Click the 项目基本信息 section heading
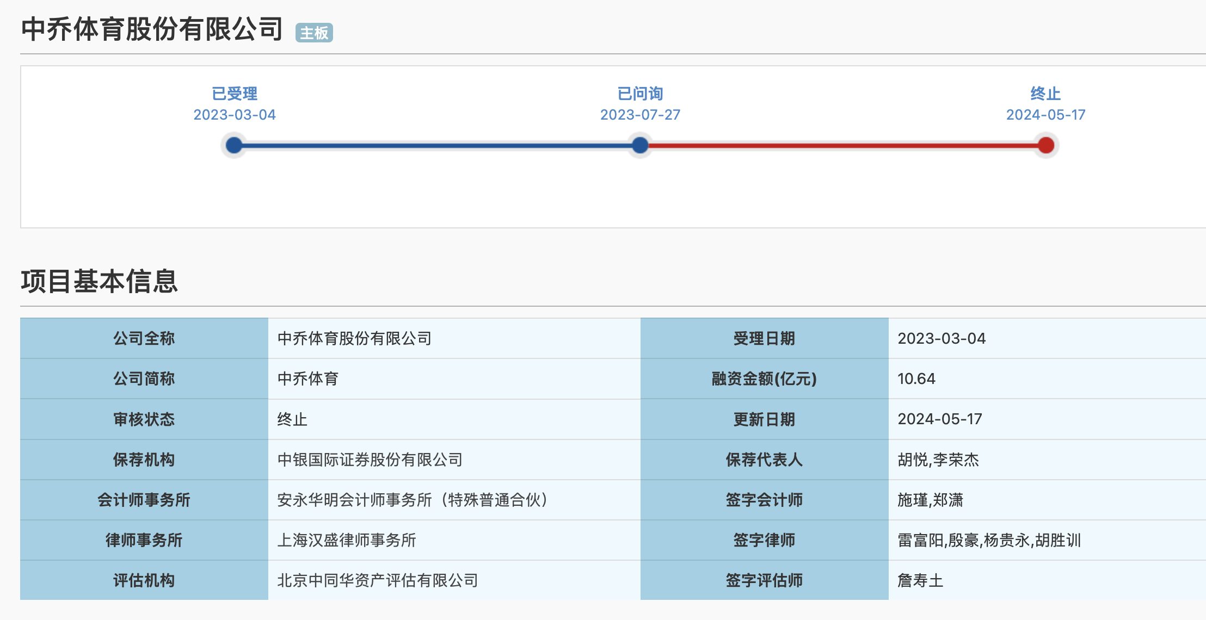Screen dimensions: 1206x620 click(99, 281)
